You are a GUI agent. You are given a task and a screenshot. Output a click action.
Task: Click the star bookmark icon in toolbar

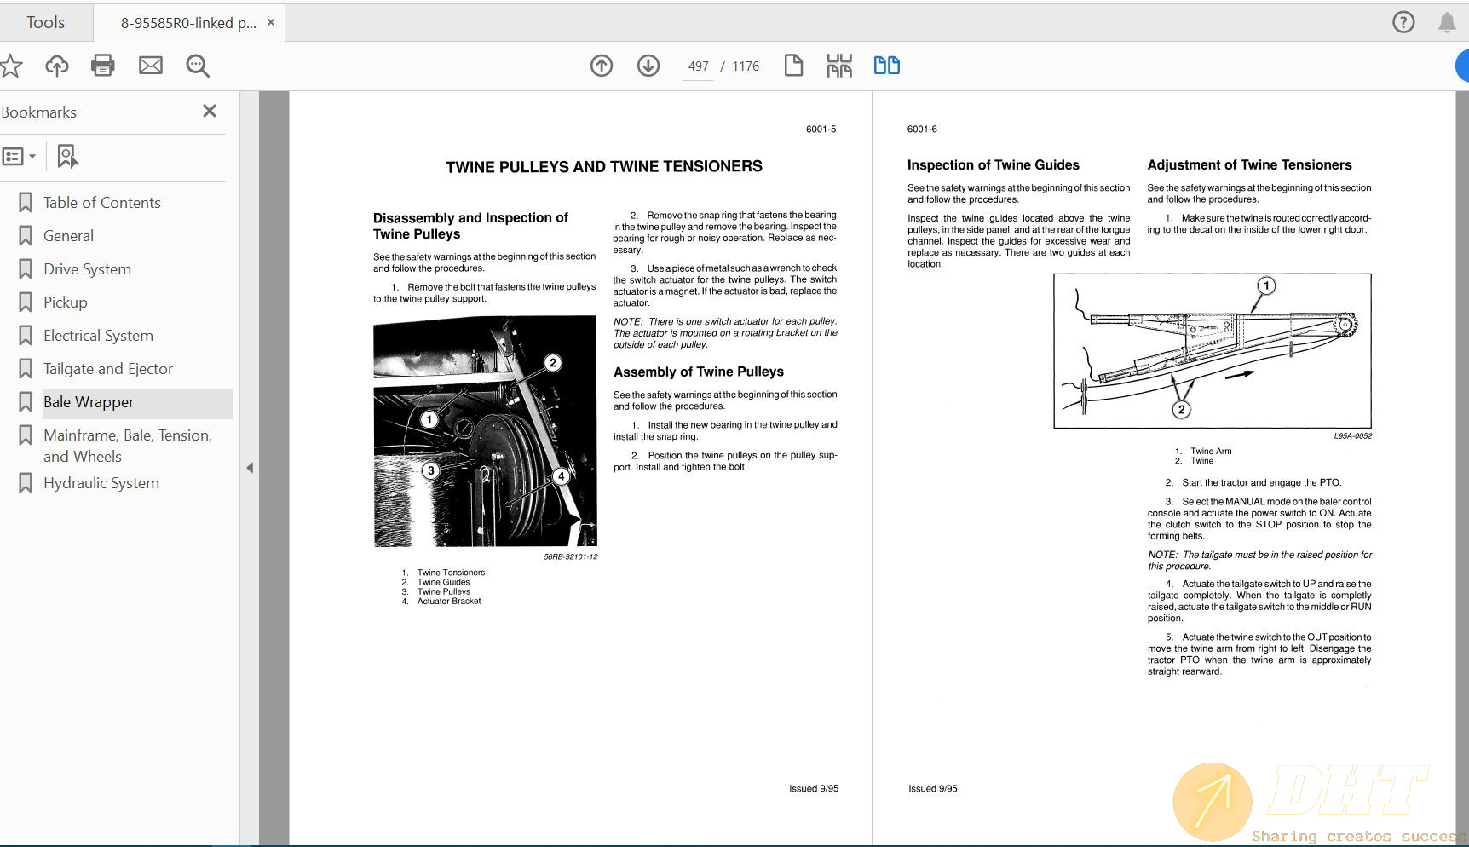click(x=11, y=66)
